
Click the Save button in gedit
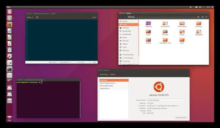click(94, 18)
